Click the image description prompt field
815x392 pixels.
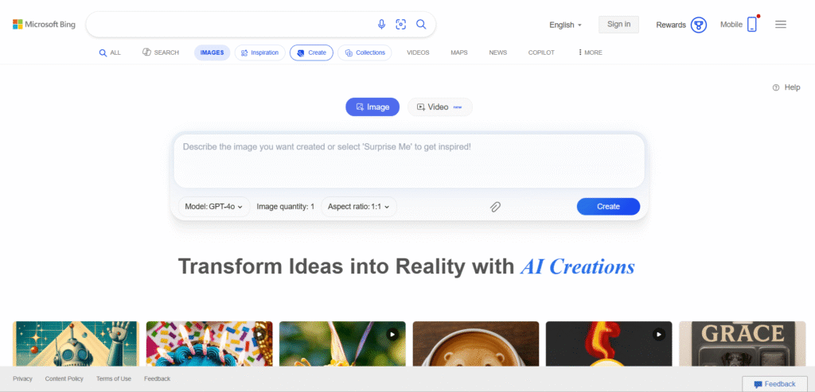pos(409,161)
